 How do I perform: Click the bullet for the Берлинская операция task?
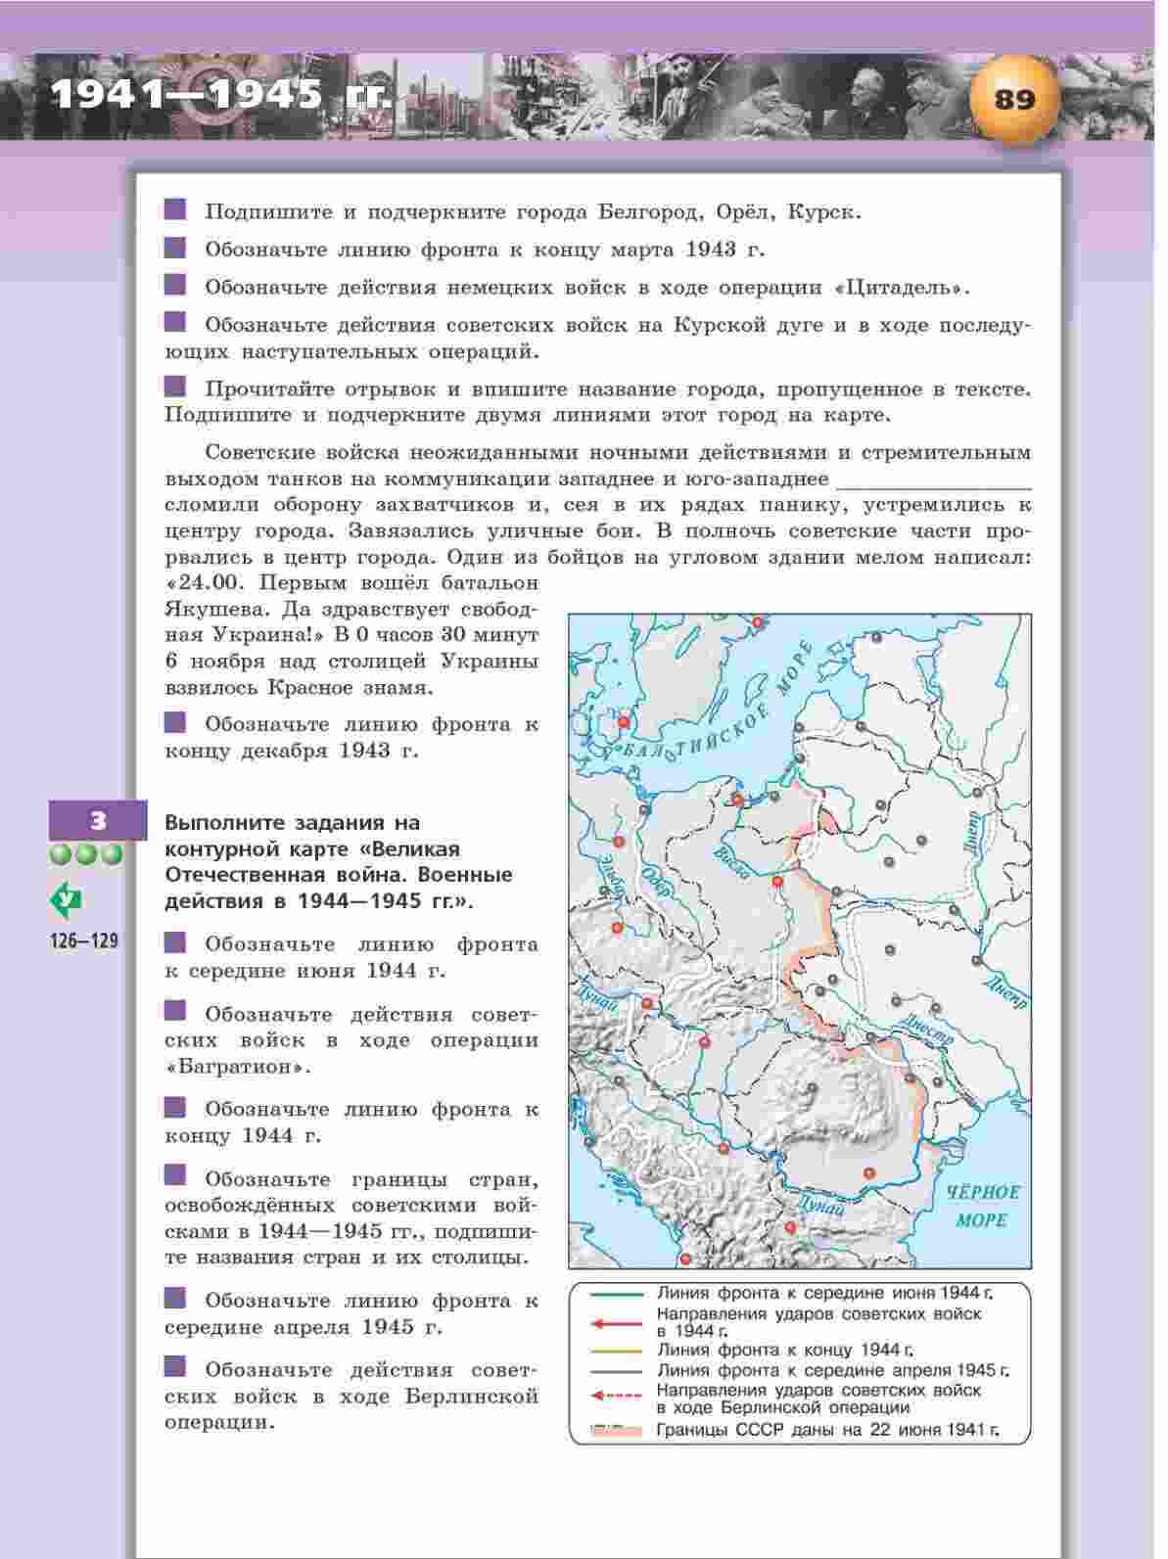(175, 1367)
